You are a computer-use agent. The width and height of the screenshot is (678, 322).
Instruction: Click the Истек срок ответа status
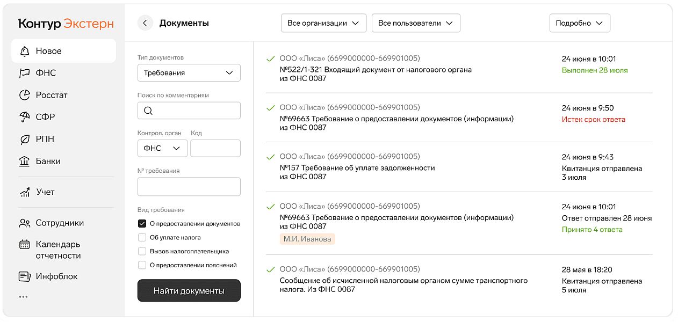594,120
